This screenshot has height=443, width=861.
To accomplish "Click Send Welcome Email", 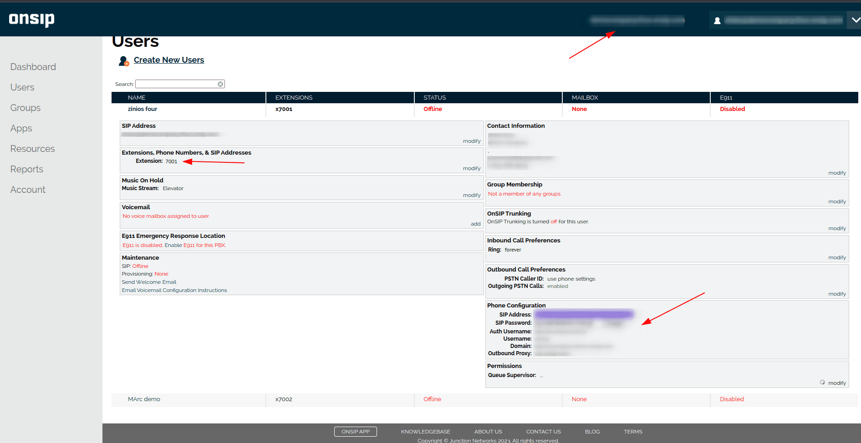I will click(149, 282).
